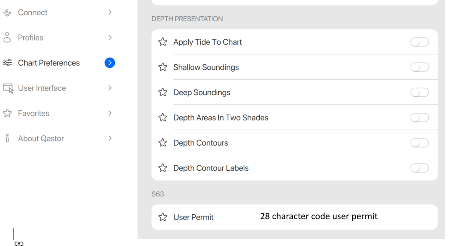456x246 pixels.
Task: Toggle Deep Soundings on
Action: (419, 92)
